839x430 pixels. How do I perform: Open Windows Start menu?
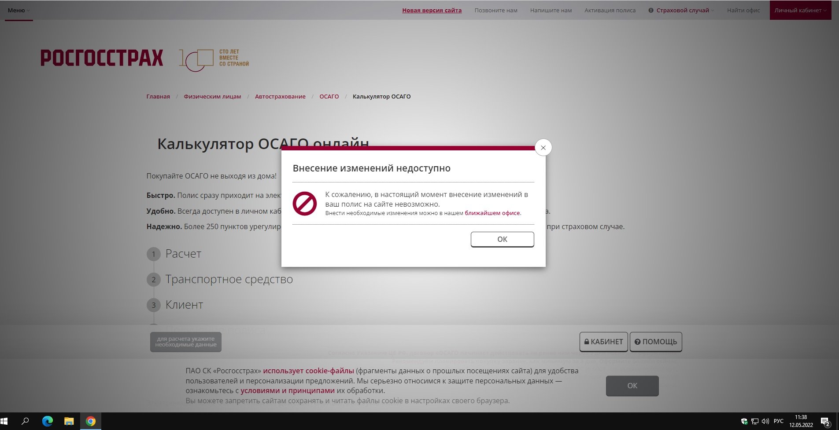pos(5,421)
